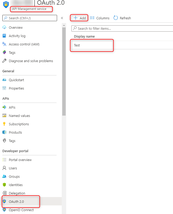Open the Subscriptions page
Image resolution: width=173 pixels, height=214 pixels.
pyautogui.click(x=20, y=124)
